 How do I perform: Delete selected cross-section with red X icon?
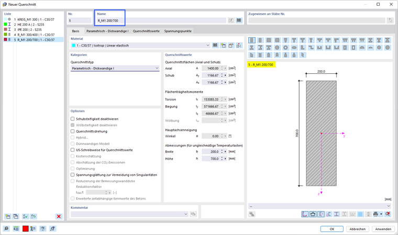click(59, 217)
